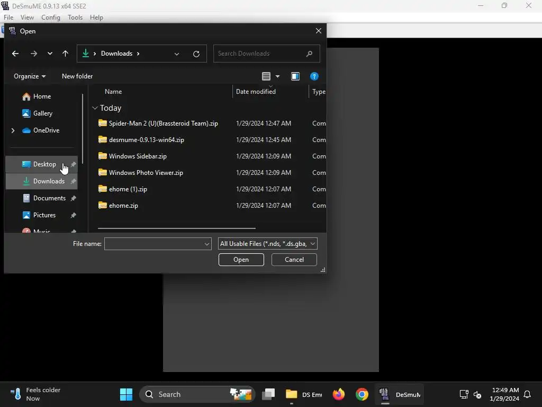
Task: Go up one folder level
Action: pyautogui.click(x=65, y=54)
